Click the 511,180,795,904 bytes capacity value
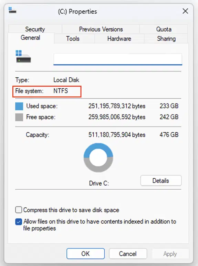Viewport: 198px width, 266px height. pos(117,135)
